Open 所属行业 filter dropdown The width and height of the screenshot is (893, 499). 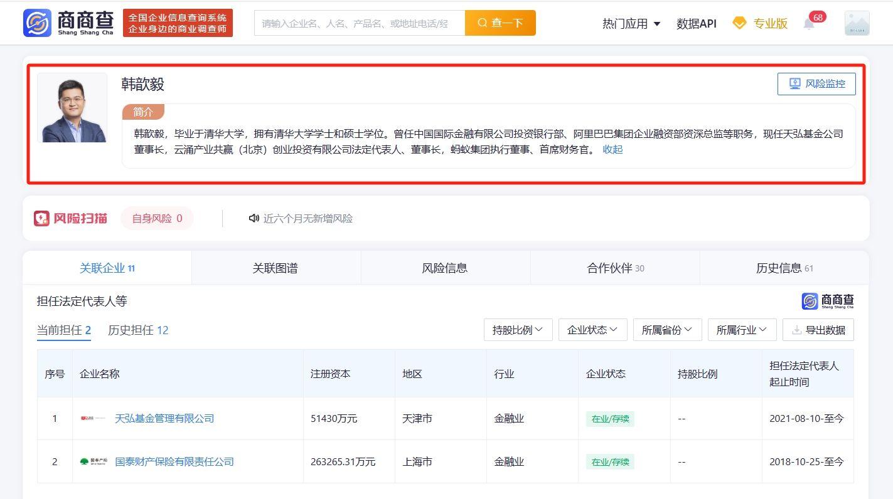click(742, 330)
